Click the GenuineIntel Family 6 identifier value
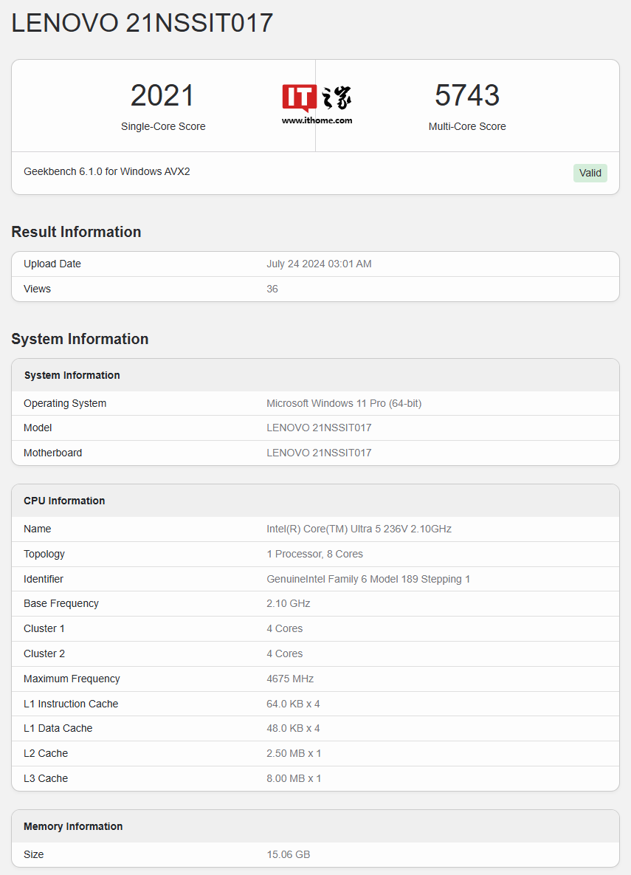 [368, 579]
